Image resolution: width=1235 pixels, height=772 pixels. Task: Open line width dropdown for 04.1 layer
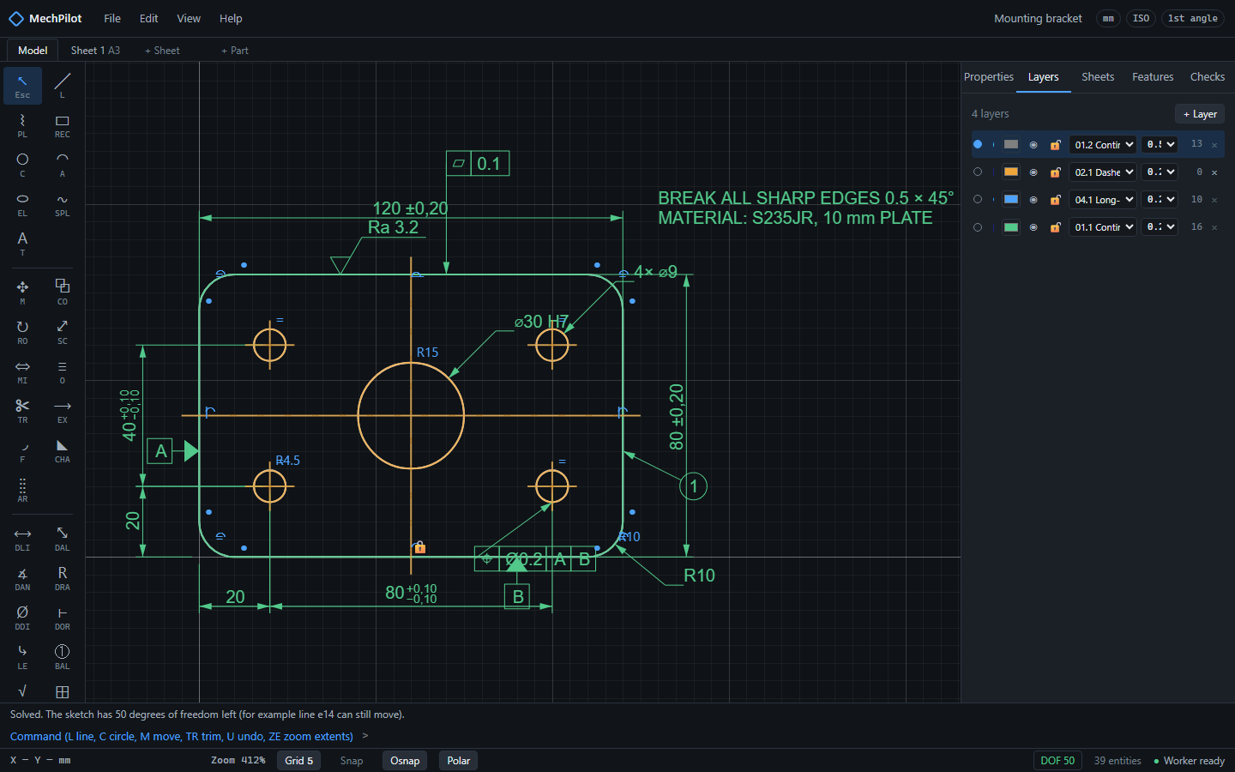[1160, 199]
